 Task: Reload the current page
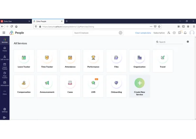point(12,26)
